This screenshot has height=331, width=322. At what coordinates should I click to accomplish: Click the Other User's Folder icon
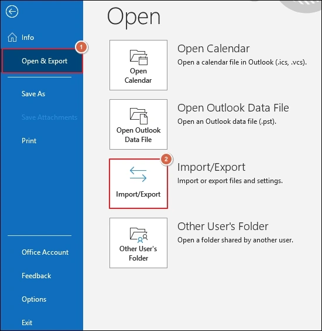point(139,235)
